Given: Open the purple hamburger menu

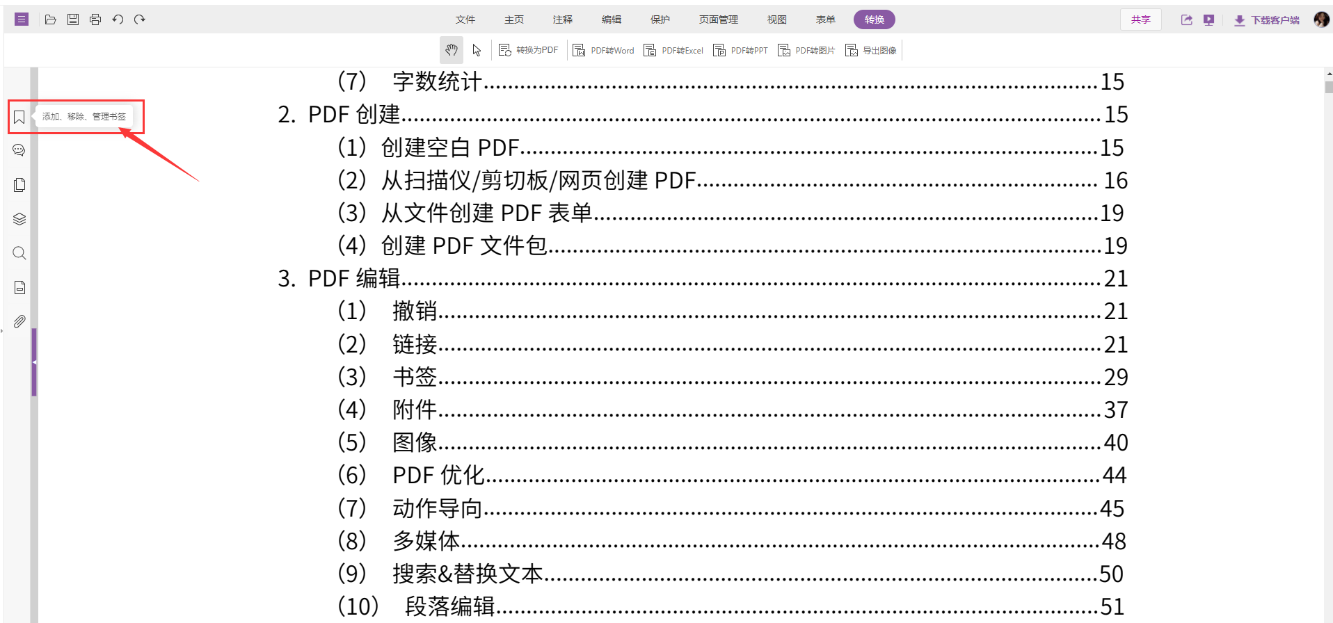Looking at the screenshot, I should coord(22,19).
